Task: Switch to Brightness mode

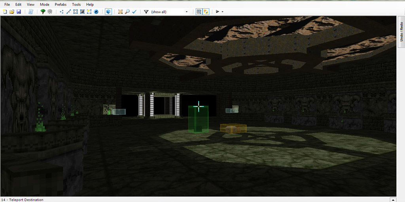Action: tap(82, 11)
